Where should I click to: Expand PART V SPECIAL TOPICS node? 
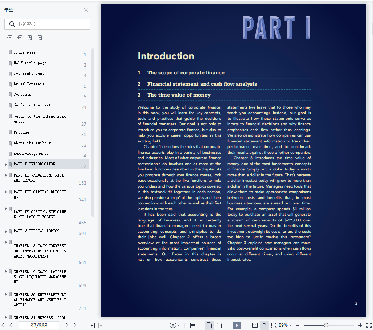[x=6, y=231]
